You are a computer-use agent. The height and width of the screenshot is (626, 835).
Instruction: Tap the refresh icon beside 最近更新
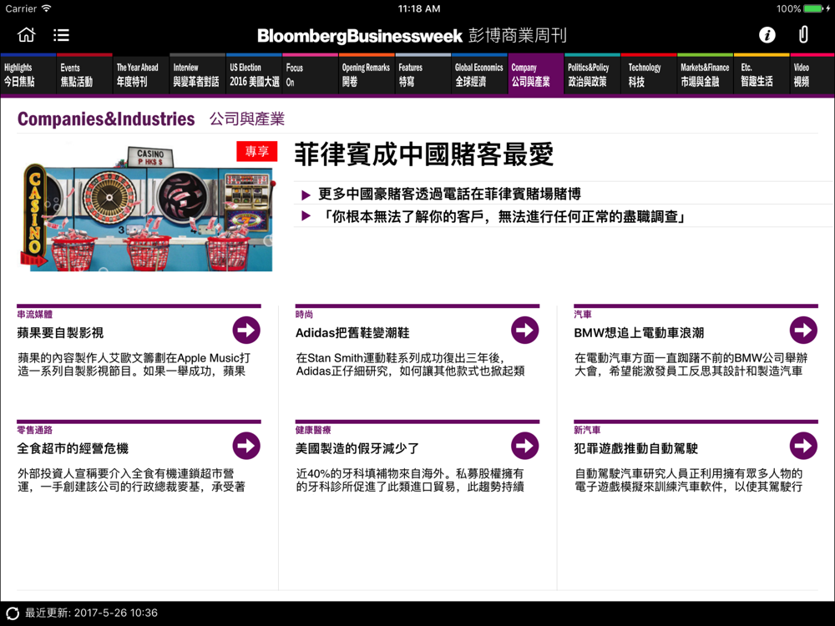click(x=13, y=613)
